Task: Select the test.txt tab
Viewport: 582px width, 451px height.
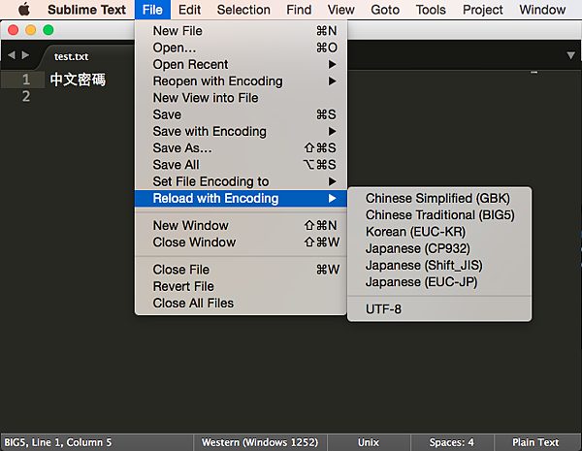Action: point(71,56)
